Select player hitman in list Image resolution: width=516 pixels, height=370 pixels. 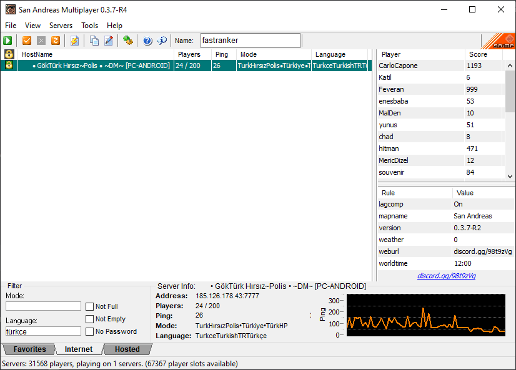pyautogui.click(x=441, y=148)
